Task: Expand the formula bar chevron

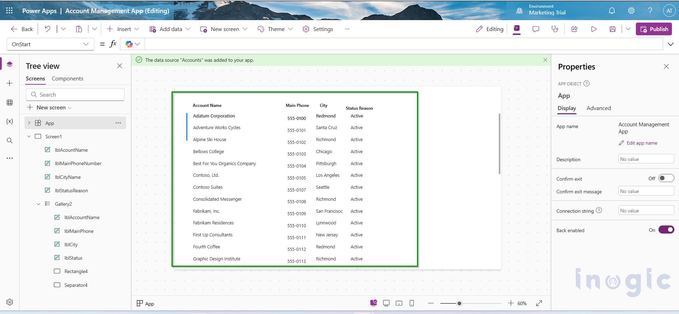Action: tap(671, 44)
